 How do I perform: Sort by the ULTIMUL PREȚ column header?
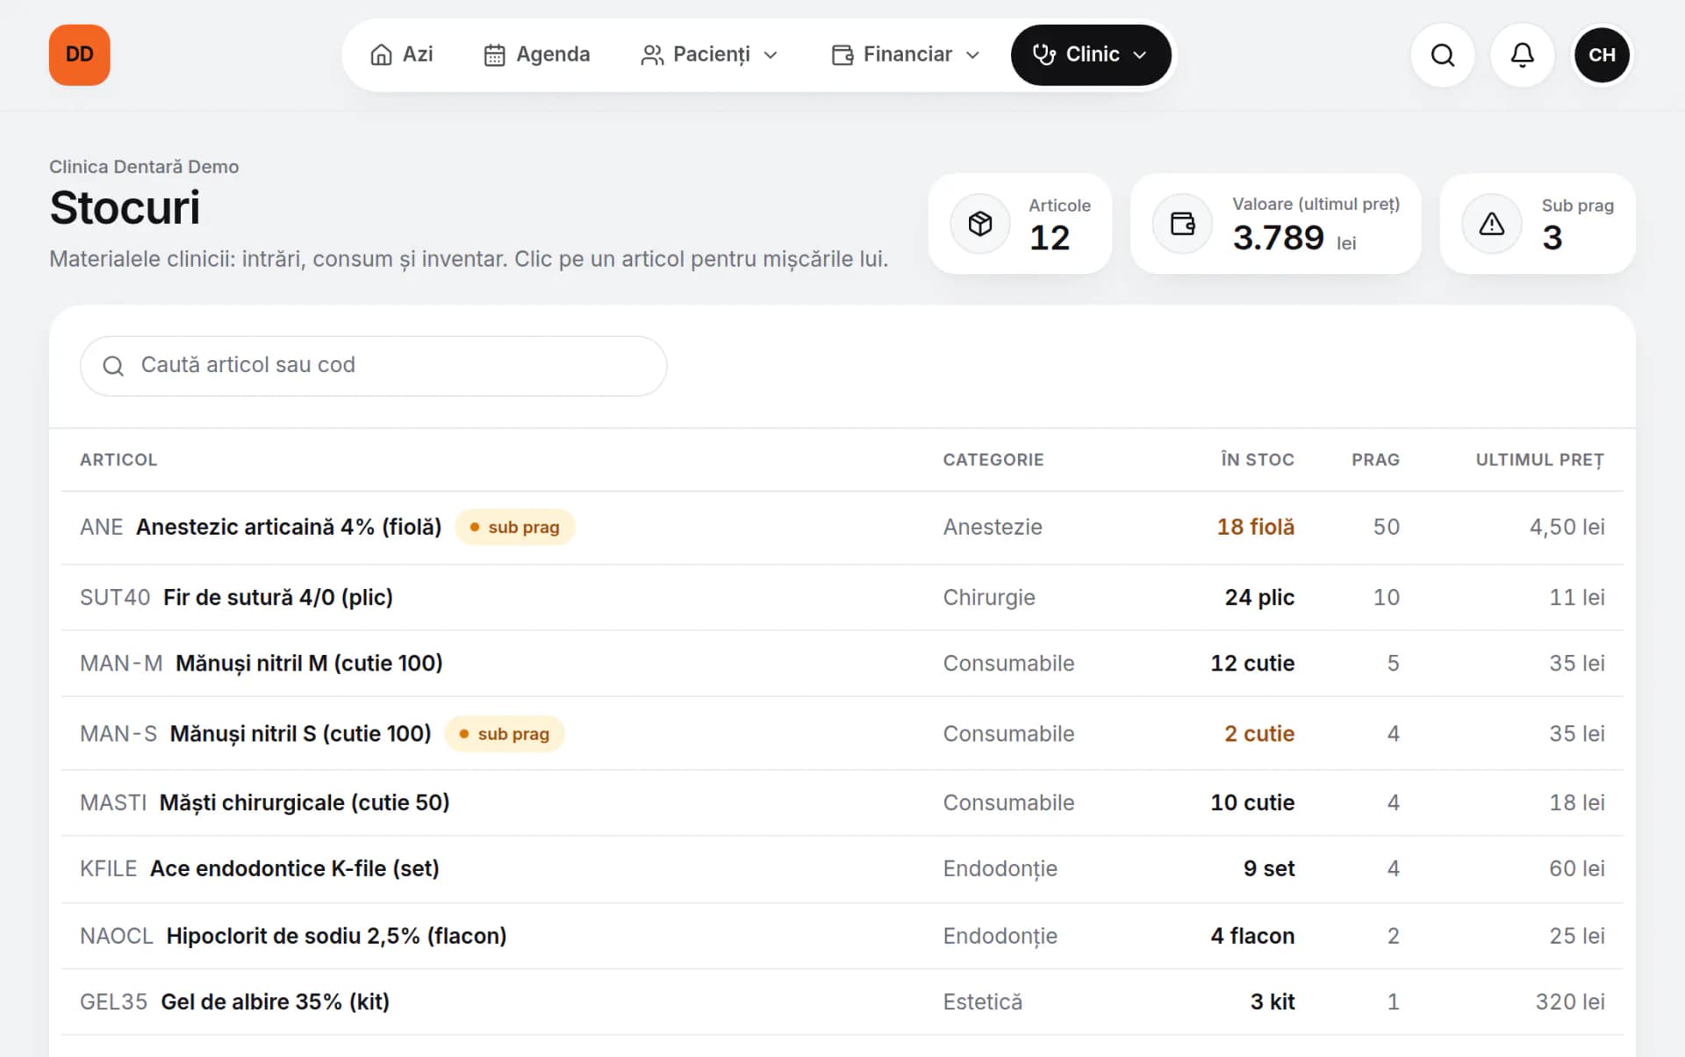pos(1540,459)
